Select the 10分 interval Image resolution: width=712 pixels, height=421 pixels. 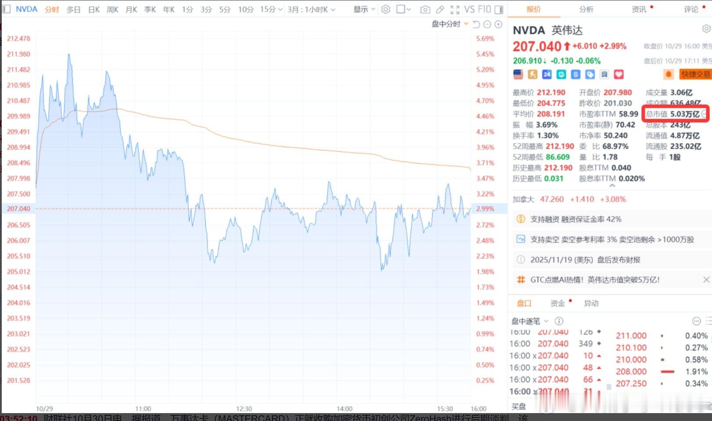(246, 9)
